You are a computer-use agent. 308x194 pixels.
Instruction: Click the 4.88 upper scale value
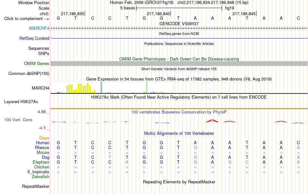click(x=41, y=112)
